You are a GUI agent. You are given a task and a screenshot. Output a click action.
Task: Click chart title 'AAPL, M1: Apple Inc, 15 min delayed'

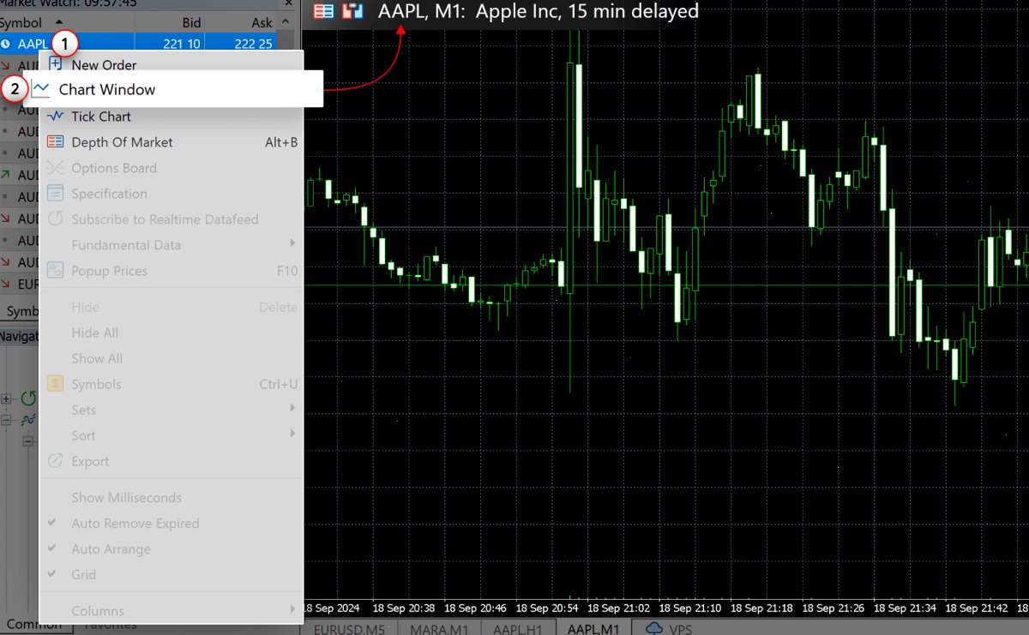pos(539,11)
